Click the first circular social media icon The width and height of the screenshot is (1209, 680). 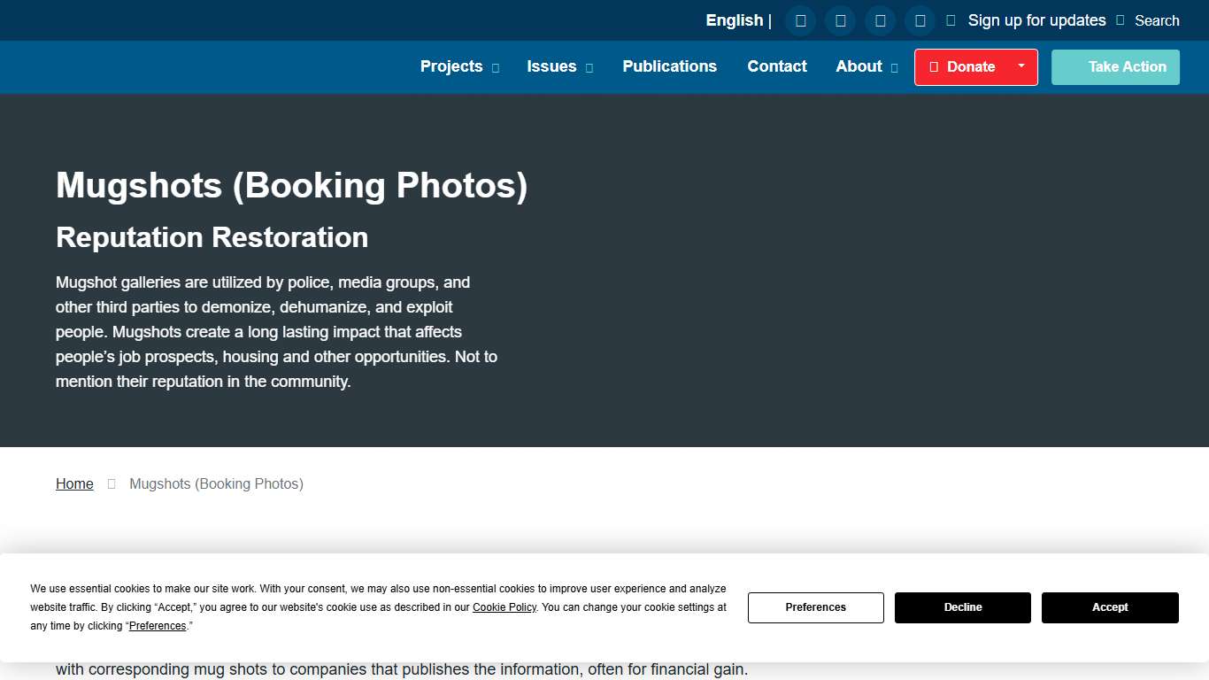click(800, 20)
